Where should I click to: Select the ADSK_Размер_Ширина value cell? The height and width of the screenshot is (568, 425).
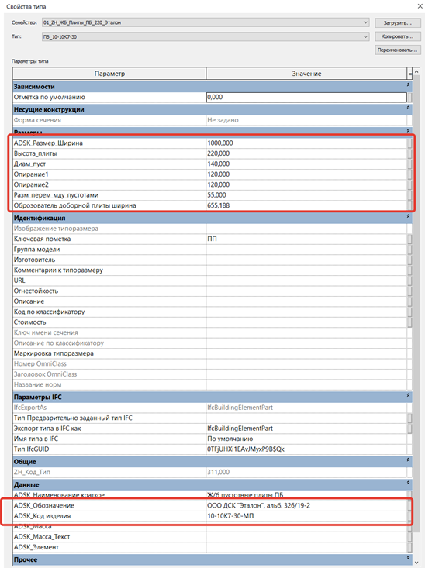[306, 143]
